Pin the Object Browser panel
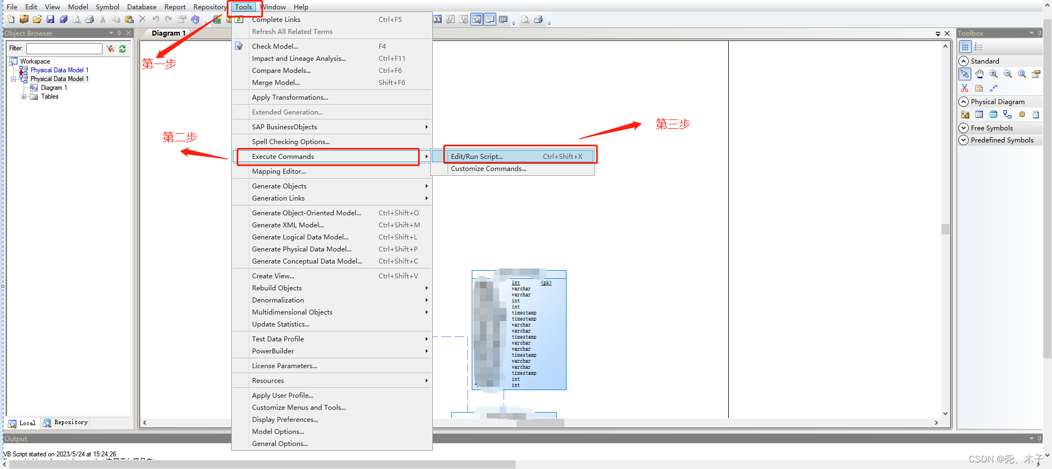1052x469 pixels. pos(119,33)
